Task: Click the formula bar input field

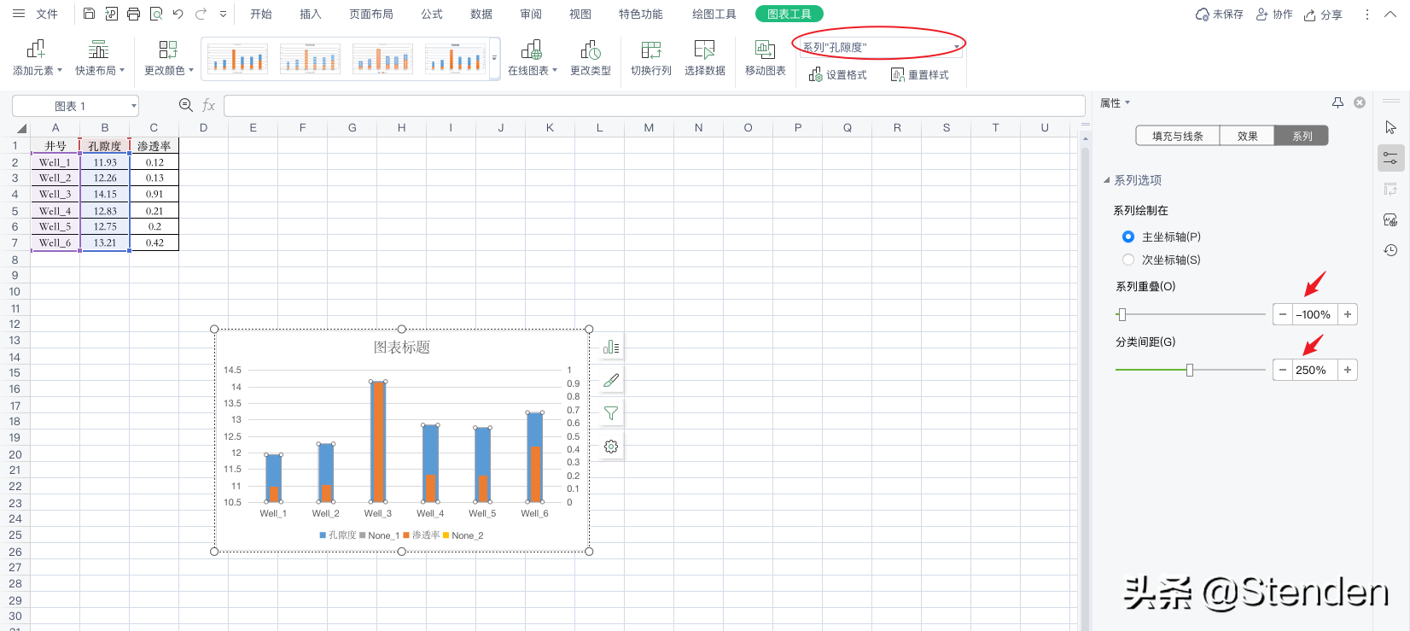Action: coord(654,105)
